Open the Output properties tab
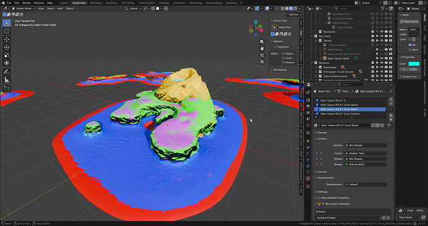Viewport: 428px width, 226px height. click(308, 106)
